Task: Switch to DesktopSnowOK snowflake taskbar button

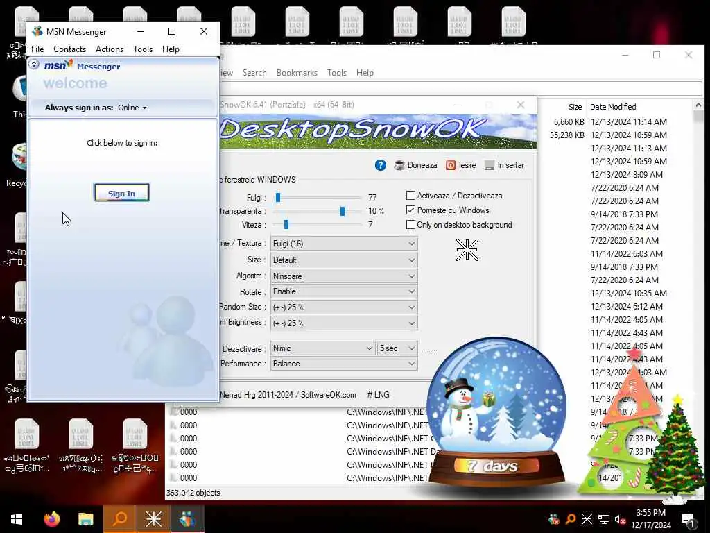Action: tap(153, 519)
